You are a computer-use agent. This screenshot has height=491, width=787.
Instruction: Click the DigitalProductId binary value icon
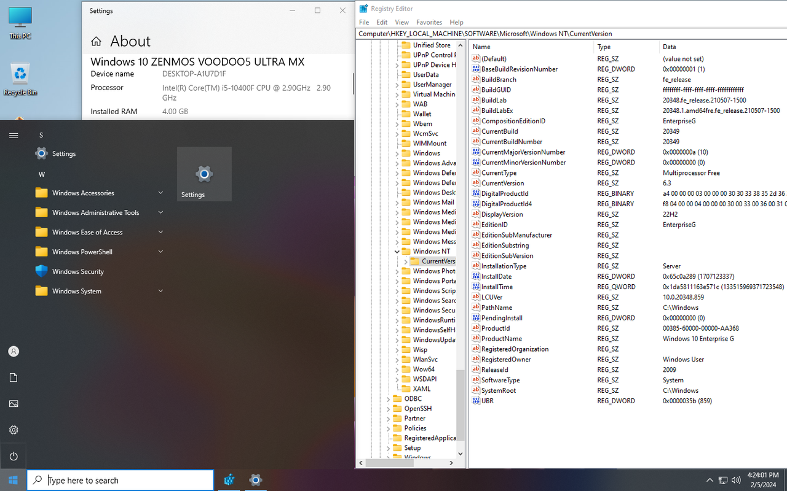coord(475,193)
